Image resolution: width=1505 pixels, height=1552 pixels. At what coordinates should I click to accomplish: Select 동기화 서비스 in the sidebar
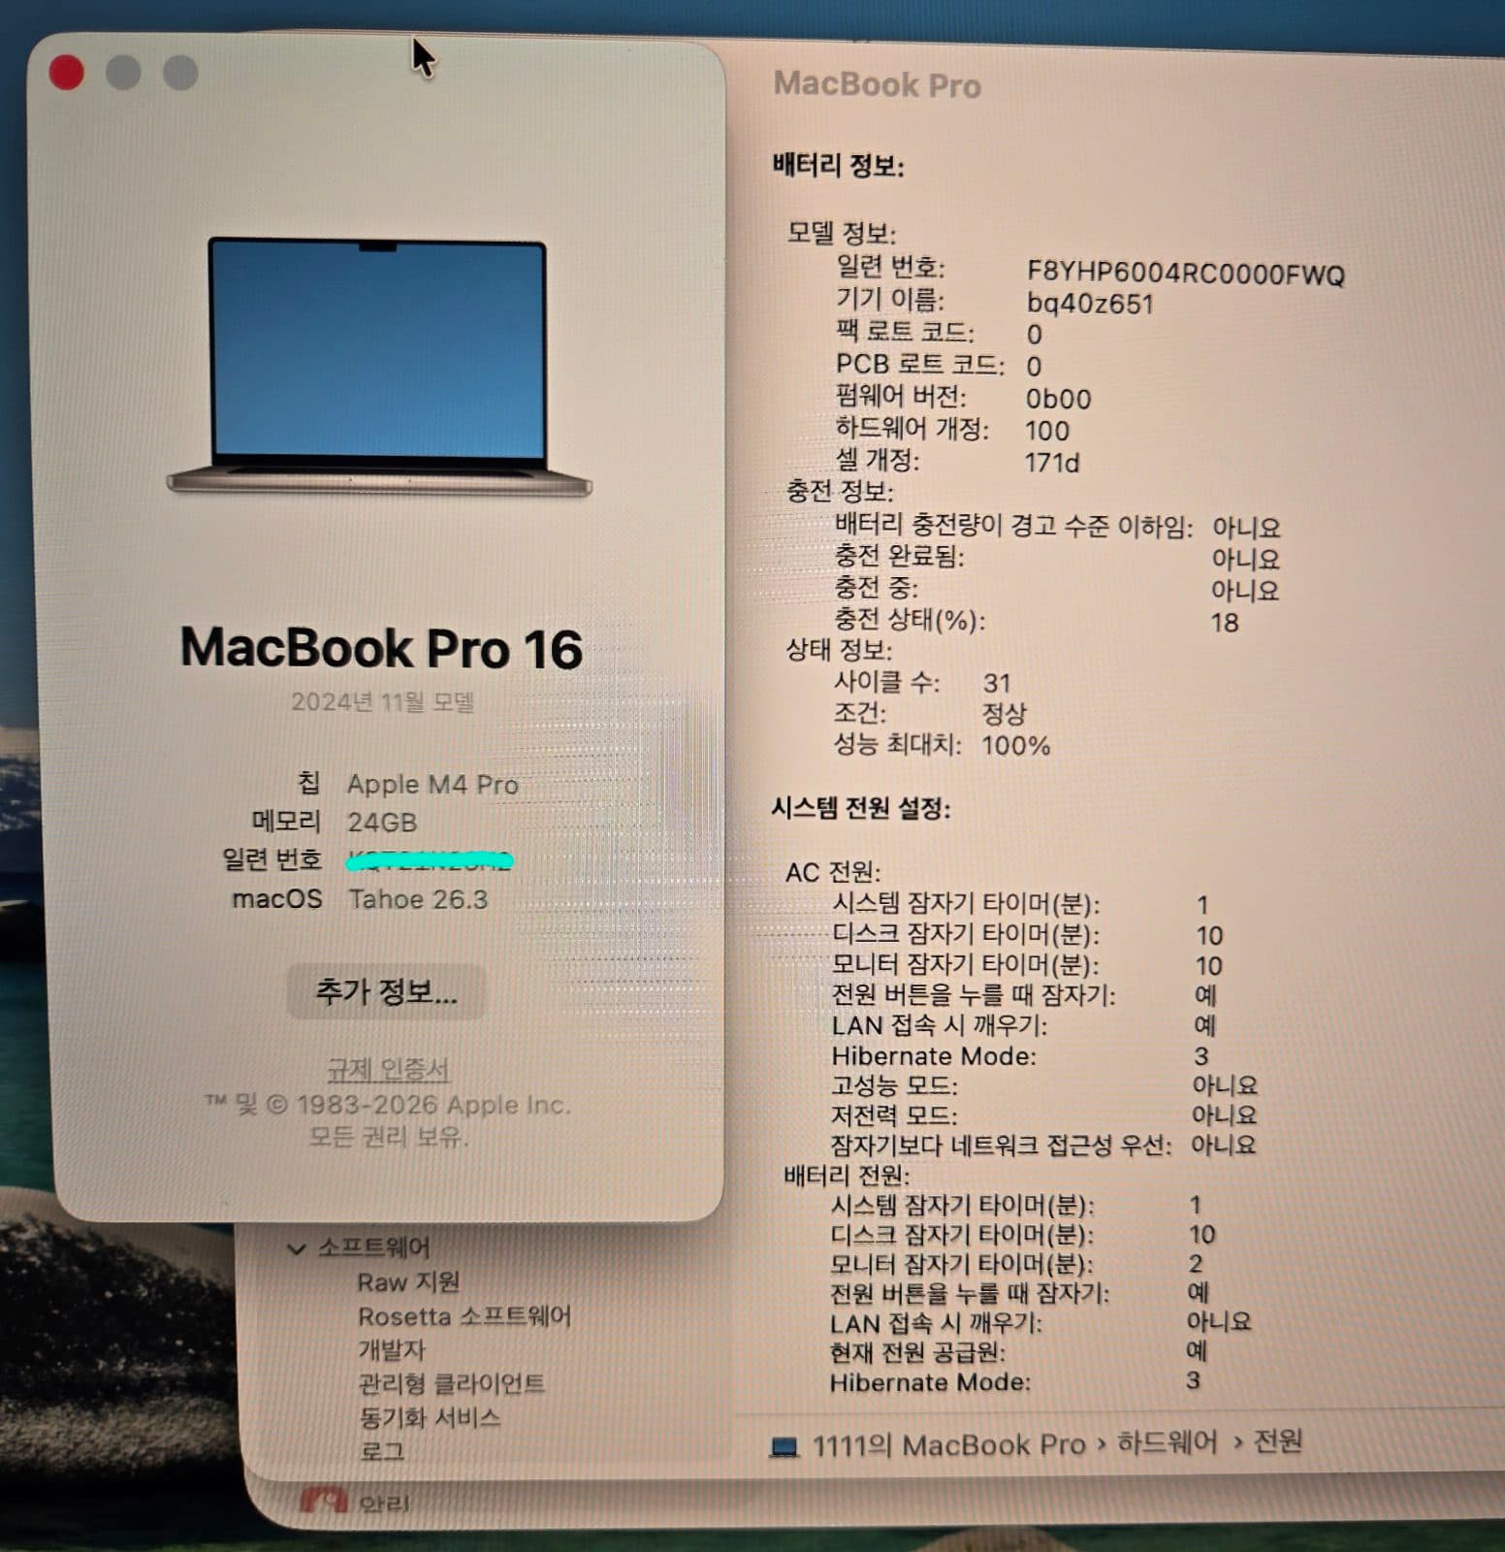coord(430,1418)
